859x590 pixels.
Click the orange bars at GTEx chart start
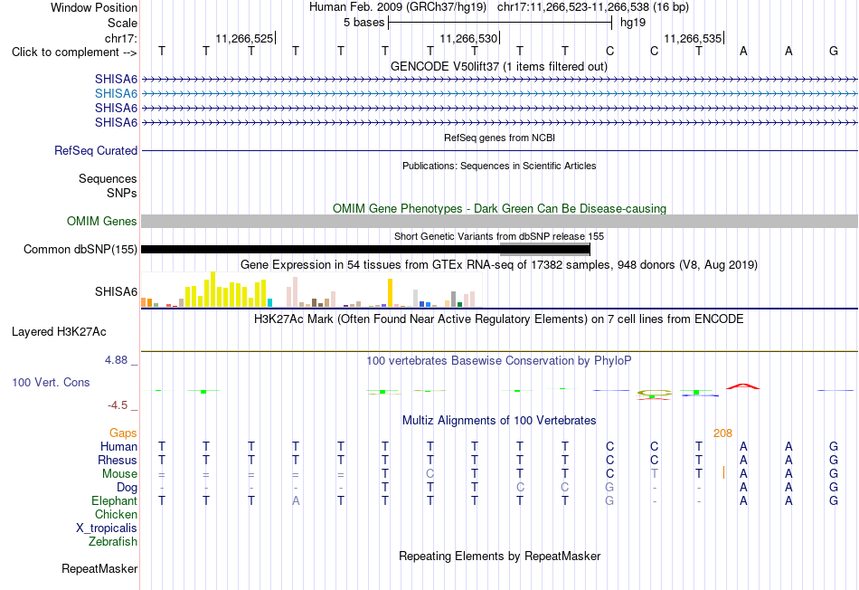click(x=146, y=302)
